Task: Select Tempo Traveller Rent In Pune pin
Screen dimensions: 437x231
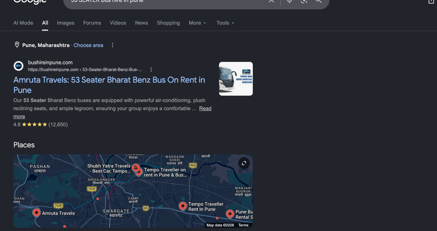Action: [x=183, y=206]
